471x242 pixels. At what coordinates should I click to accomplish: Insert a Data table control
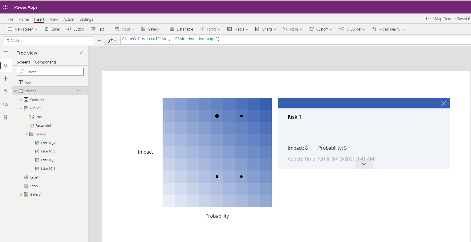181,29
